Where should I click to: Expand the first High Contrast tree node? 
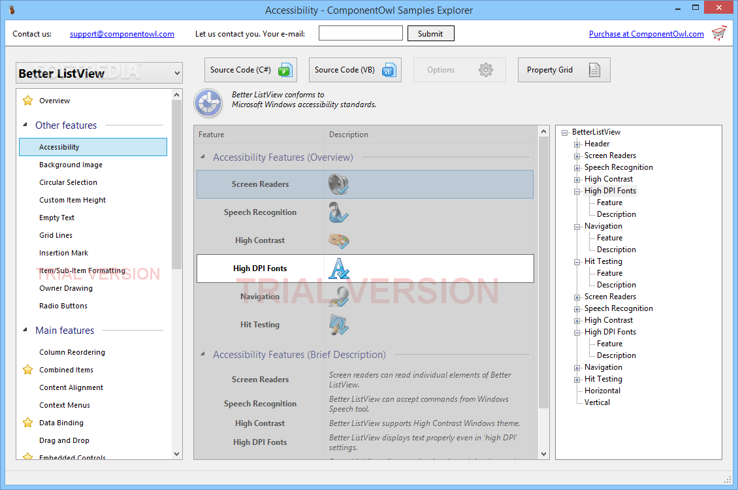(x=577, y=180)
